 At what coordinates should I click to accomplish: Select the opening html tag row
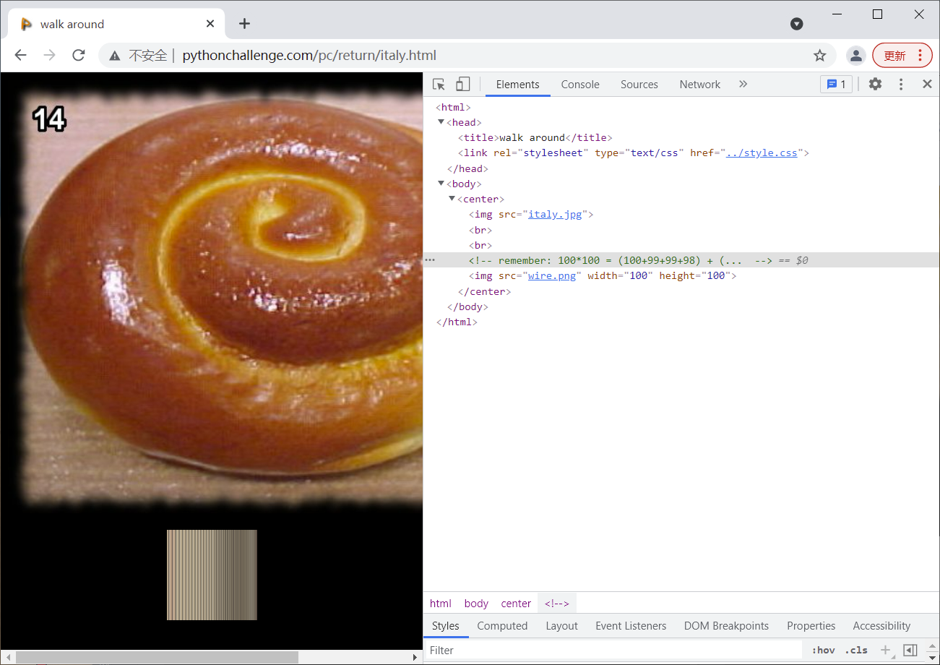(x=453, y=107)
